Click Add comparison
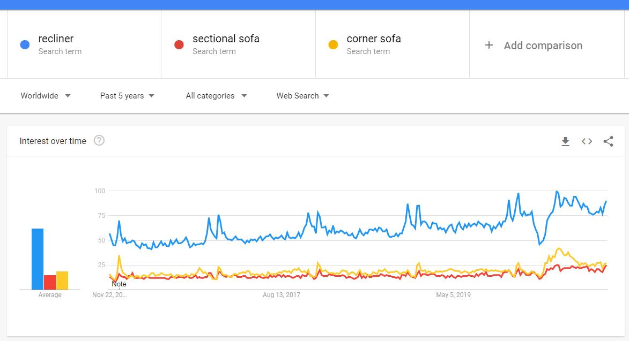The width and height of the screenshot is (629, 341). point(543,46)
